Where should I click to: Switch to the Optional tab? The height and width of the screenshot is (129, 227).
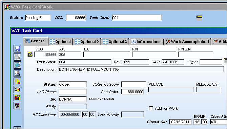tap(60, 42)
